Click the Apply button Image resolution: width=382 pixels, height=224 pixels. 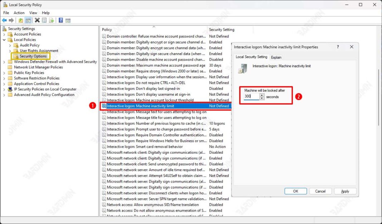tap(345, 191)
